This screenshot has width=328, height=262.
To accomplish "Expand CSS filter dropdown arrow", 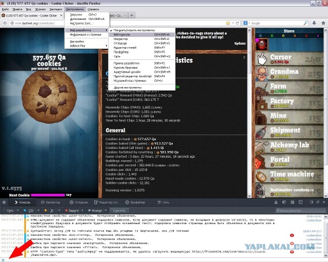I will (38, 210).
